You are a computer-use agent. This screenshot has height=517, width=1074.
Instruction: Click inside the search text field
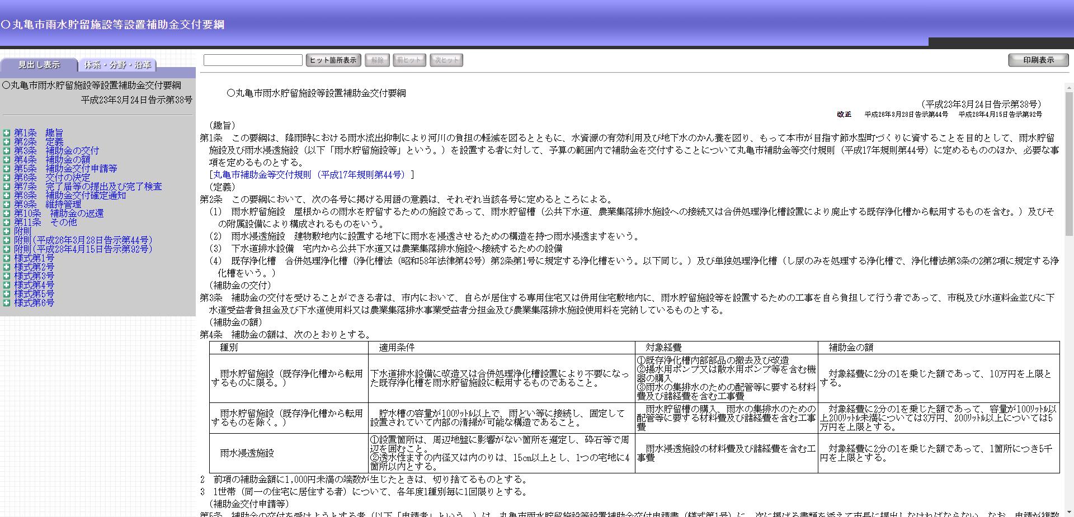253,60
